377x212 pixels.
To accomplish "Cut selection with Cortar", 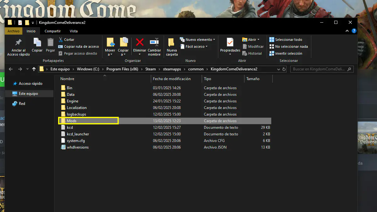I will (x=66, y=40).
